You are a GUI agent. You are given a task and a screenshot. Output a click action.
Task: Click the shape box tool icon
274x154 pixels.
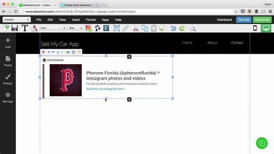116,28
